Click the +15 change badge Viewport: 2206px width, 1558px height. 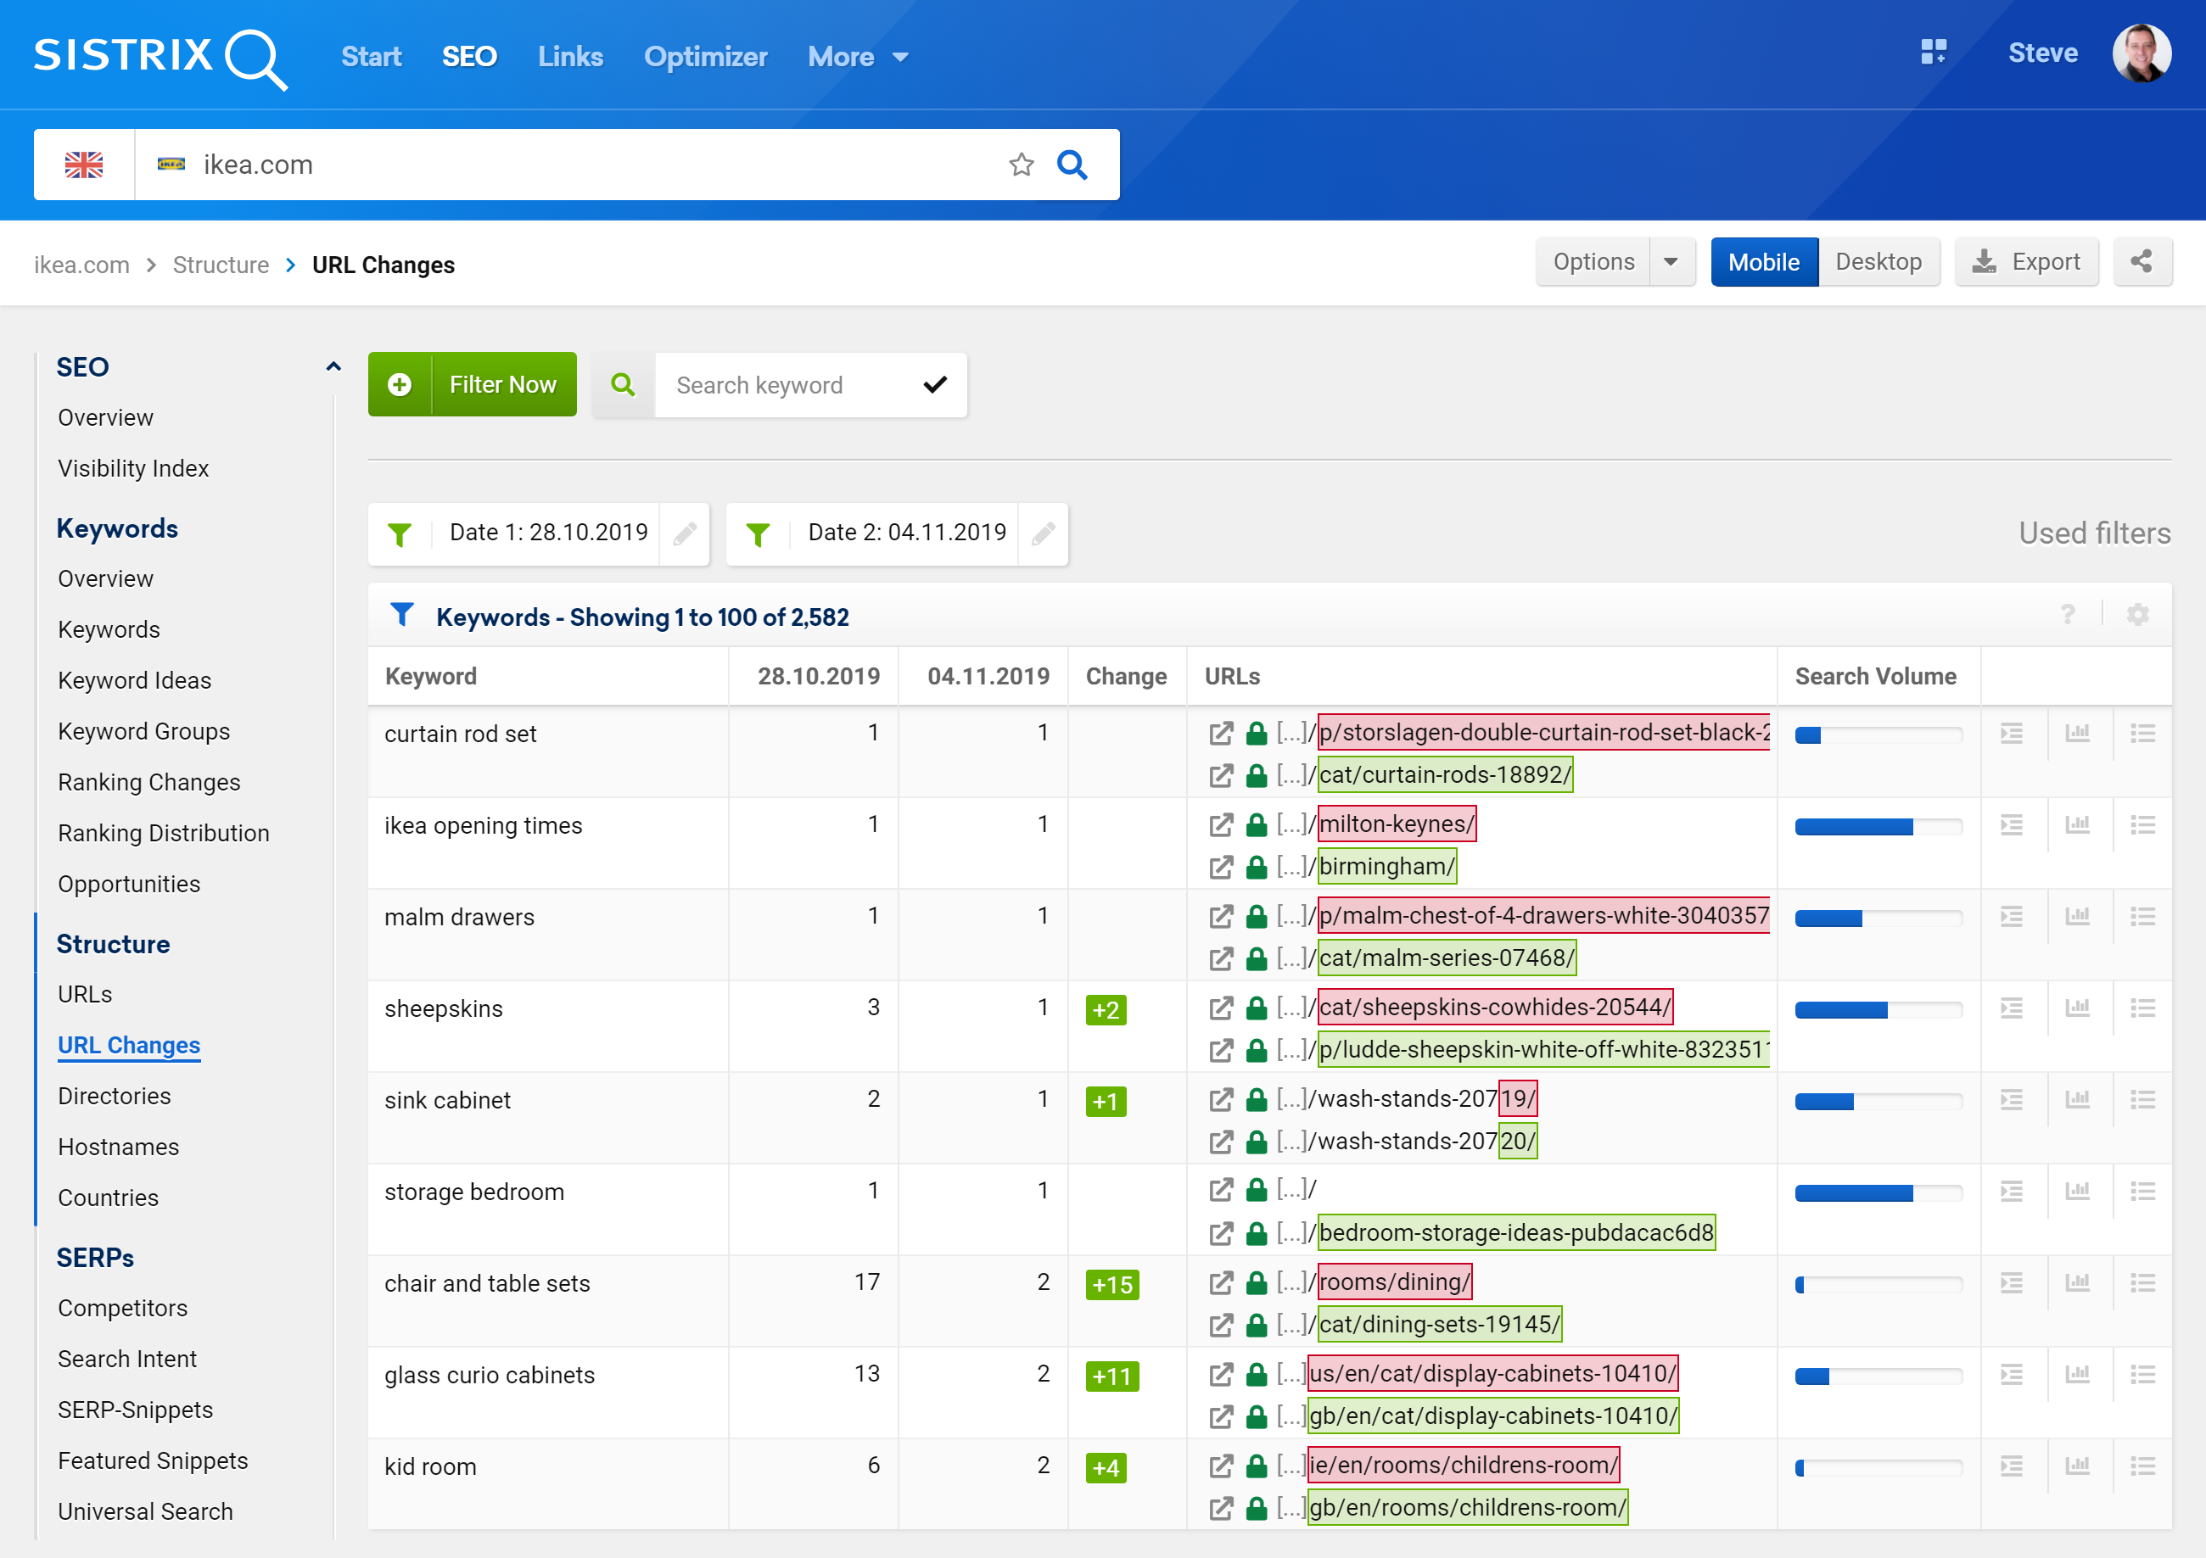(1112, 1285)
